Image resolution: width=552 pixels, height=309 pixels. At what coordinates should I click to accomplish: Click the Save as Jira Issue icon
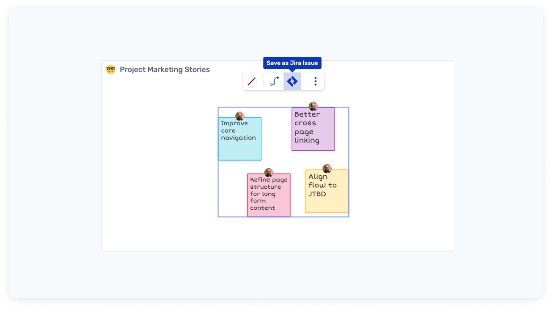pos(292,81)
